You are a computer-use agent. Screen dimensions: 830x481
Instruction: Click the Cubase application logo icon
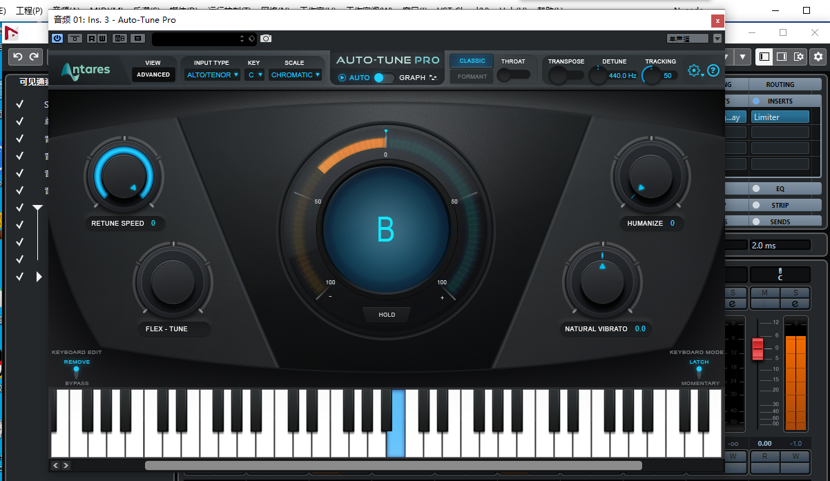[x=11, y=32]
